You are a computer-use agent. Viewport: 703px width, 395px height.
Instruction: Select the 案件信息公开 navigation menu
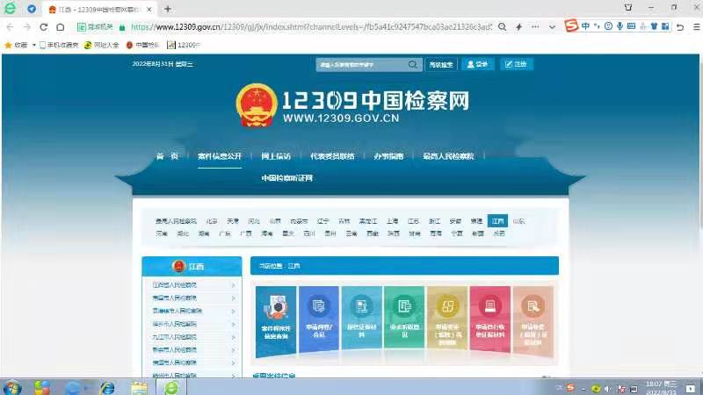(x=219, y=156)
